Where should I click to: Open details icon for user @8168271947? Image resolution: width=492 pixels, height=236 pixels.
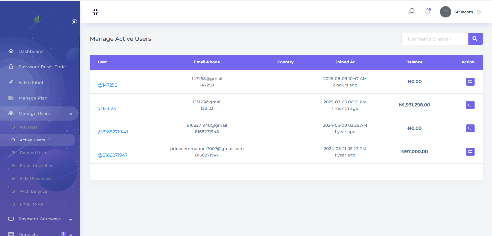click(470, 152)
